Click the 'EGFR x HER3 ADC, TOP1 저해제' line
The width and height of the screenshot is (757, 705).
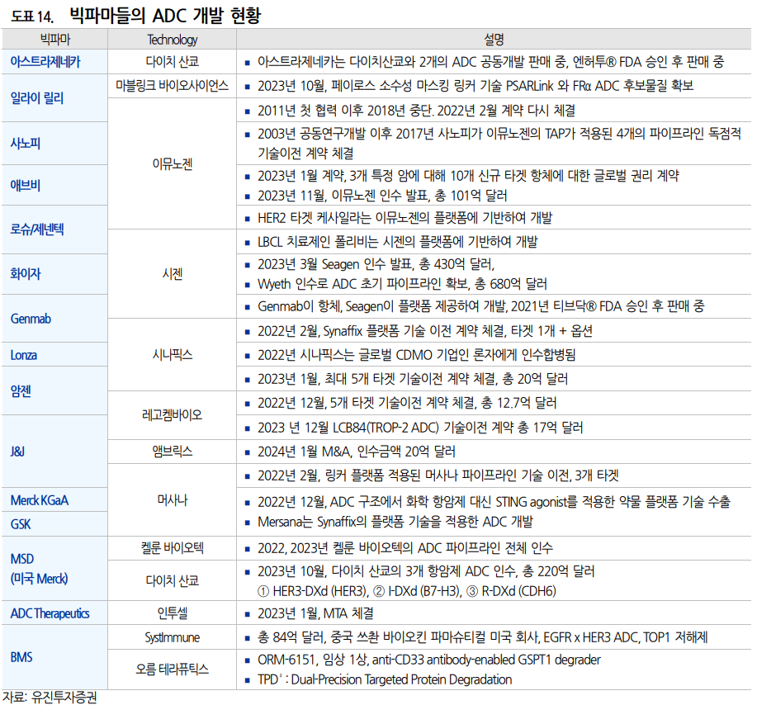click(x=483, y=637)
